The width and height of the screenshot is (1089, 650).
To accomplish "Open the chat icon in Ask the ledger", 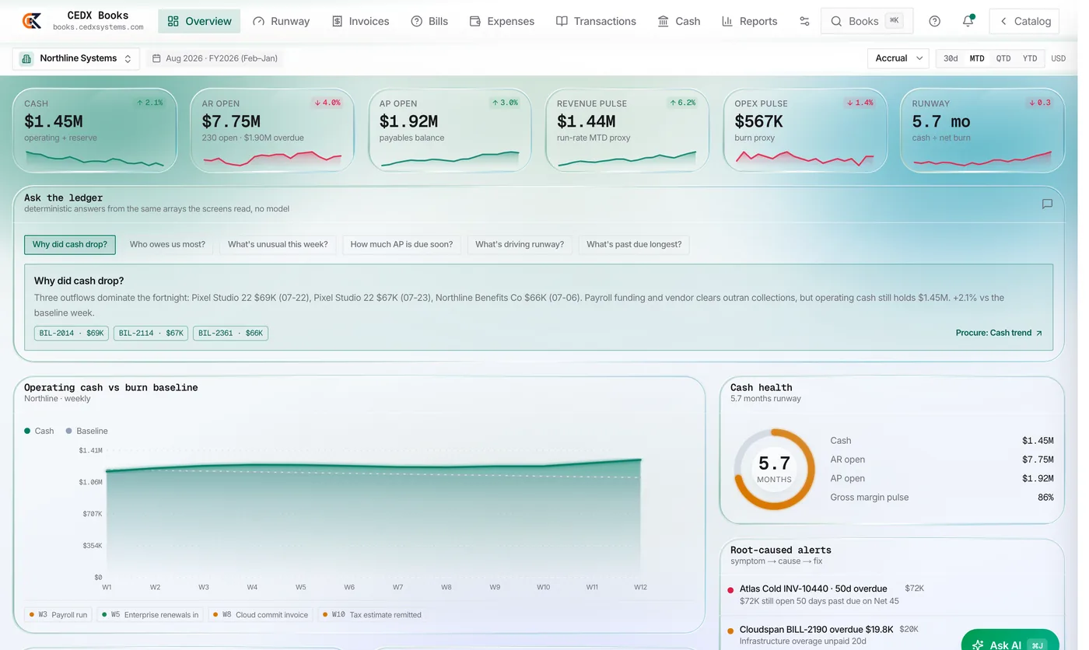I will (1047, 204).
